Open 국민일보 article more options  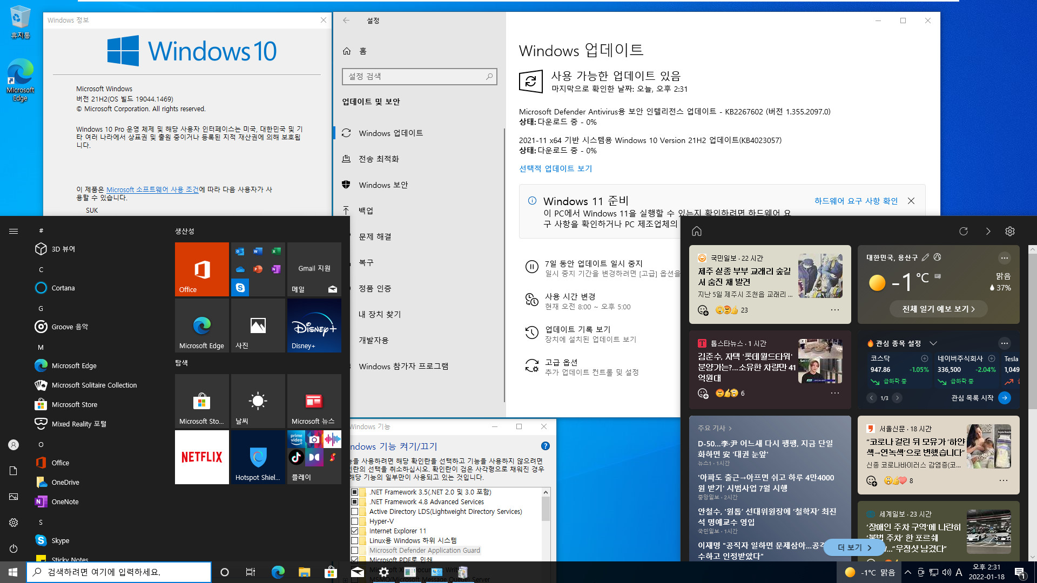pyautogui.click(x=834, y=310)
